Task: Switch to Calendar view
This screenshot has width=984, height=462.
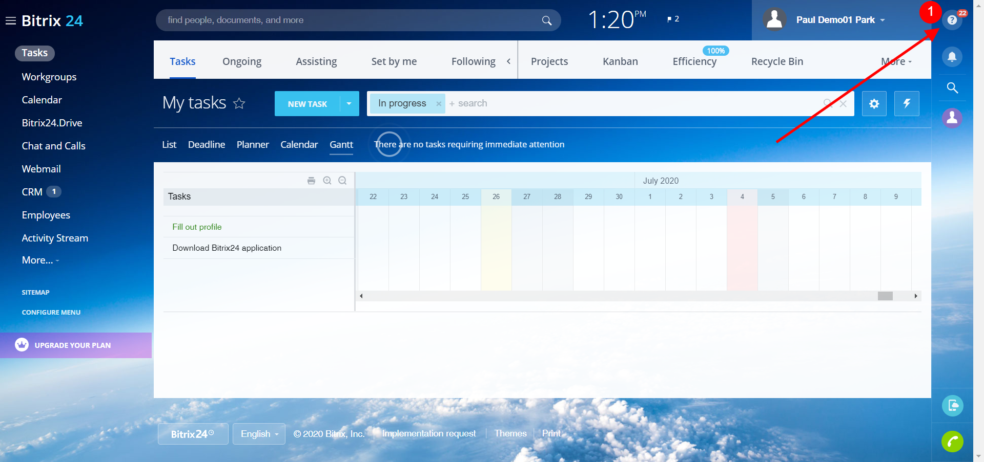Action: pyautogui.click(x=299, y=144)
